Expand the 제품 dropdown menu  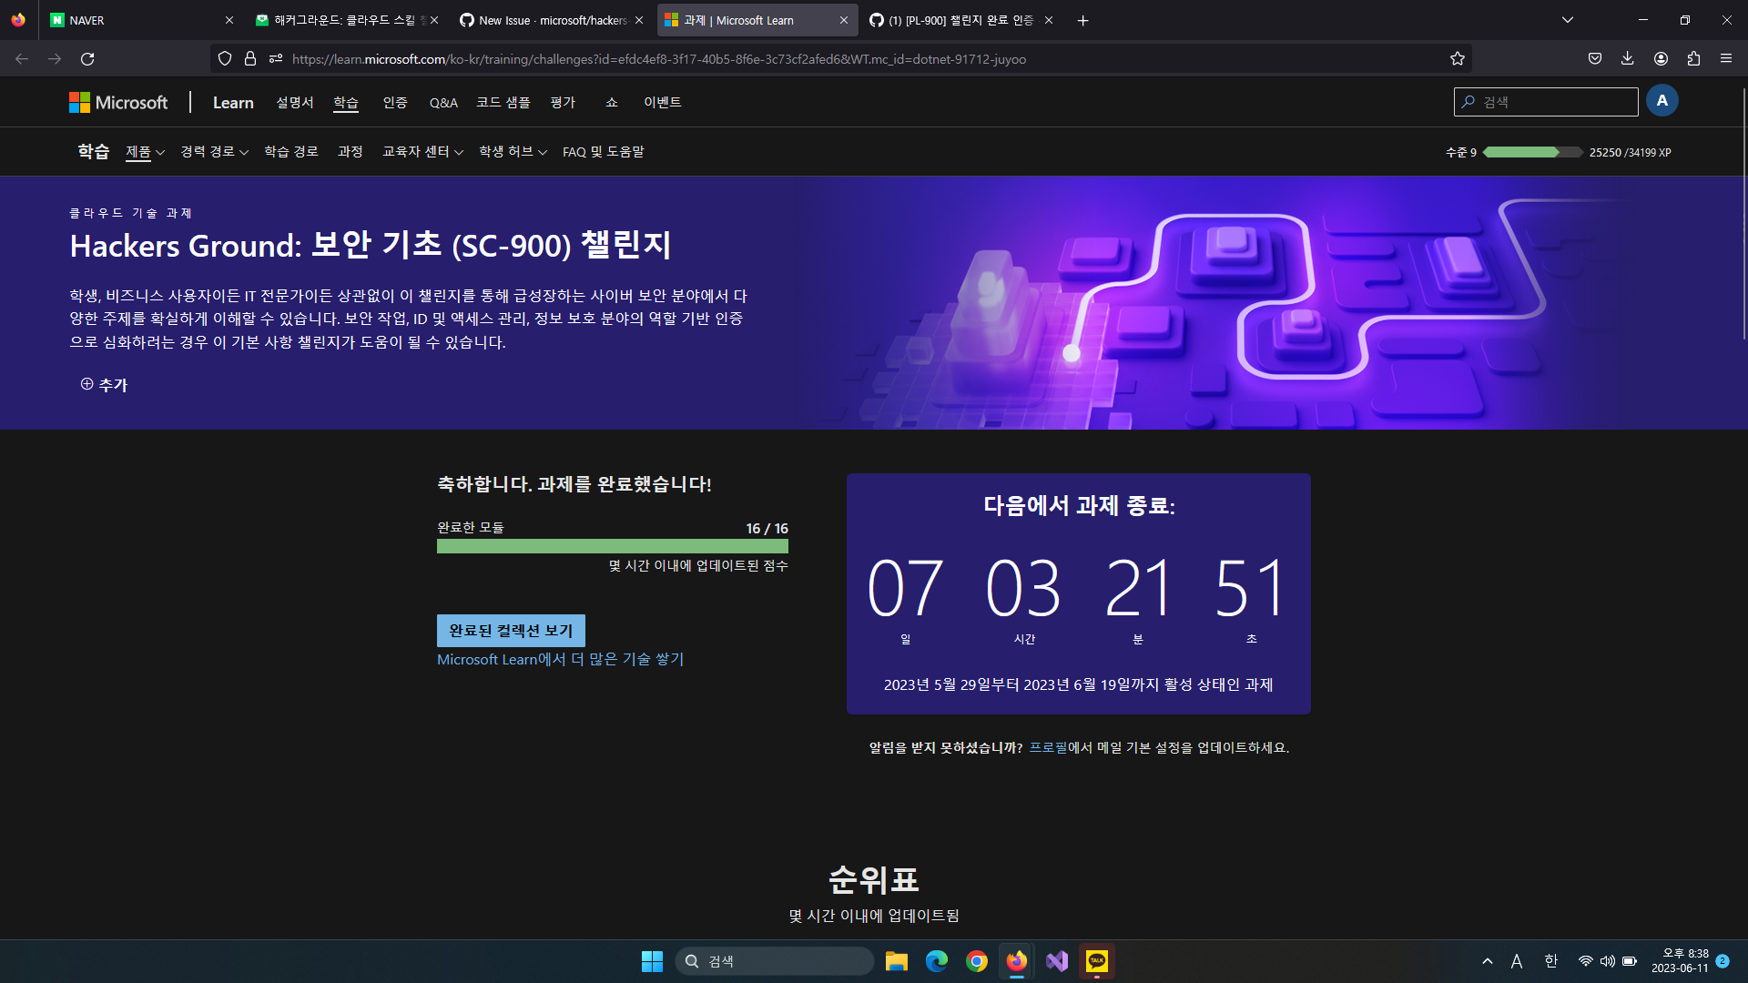click(144, 152)
